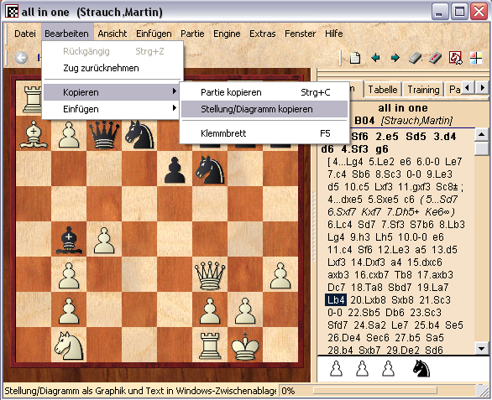This screenshot has height=400, width=492.
Task: Click the grey back arrow button in toolbar
Action: tap(21, 58)
